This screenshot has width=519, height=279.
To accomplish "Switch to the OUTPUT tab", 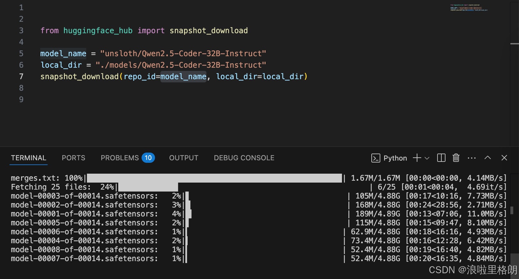I will (x=184, y=158).
